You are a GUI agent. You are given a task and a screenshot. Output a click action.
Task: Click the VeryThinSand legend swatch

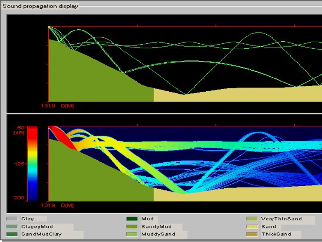(x=252, y=219)
